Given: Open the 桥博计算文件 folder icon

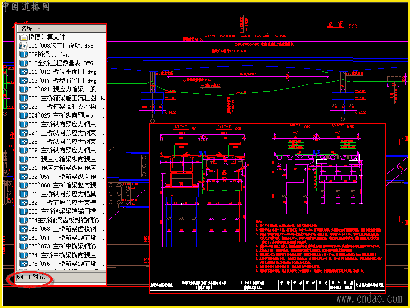Looking at the screenshot, I should tap(24, 37).
